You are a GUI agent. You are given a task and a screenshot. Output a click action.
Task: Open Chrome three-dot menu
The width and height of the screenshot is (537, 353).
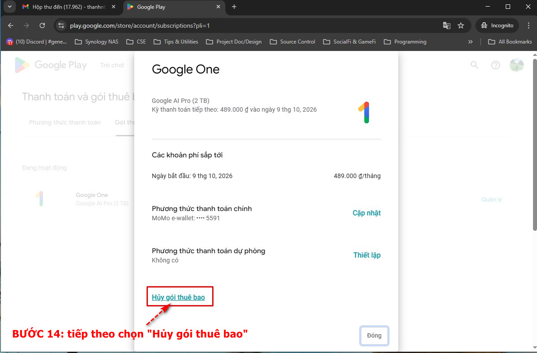point(529,25)
